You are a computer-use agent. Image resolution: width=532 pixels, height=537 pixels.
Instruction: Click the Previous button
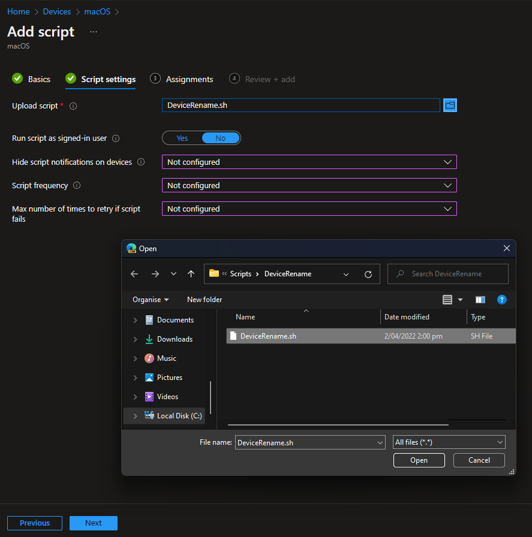coord(35,523)
